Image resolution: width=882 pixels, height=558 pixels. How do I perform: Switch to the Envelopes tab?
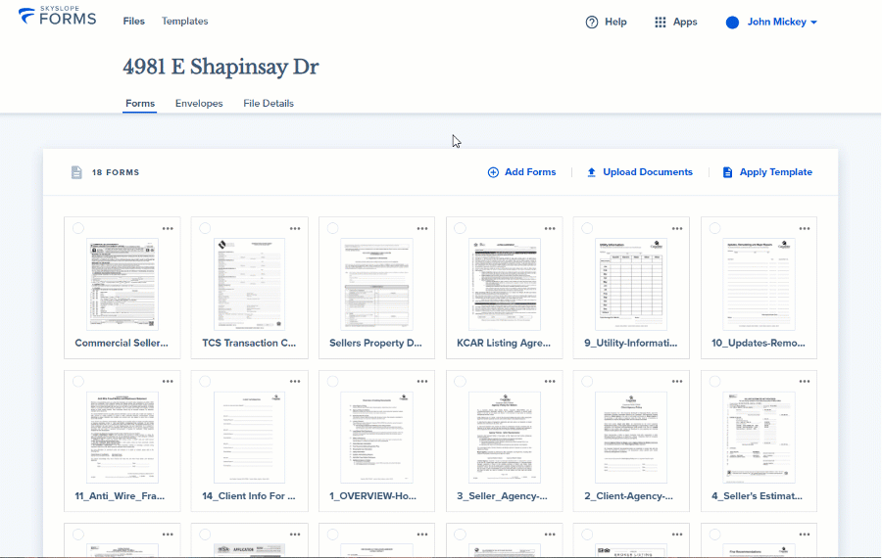pyautogui.click(x=199, y=104)
